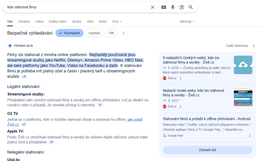Click the date text '17. 9. 2017'
The height and width of the screenshot is (161, 263).
[171, 101]
